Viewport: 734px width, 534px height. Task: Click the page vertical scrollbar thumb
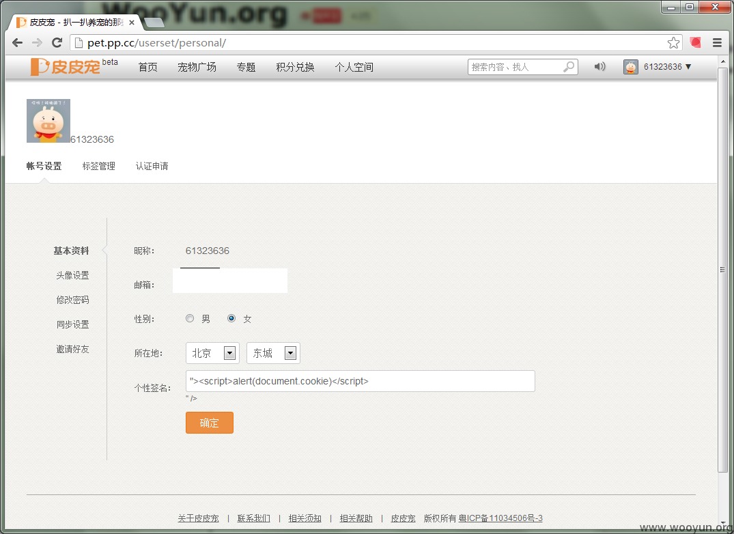point(723,270)
